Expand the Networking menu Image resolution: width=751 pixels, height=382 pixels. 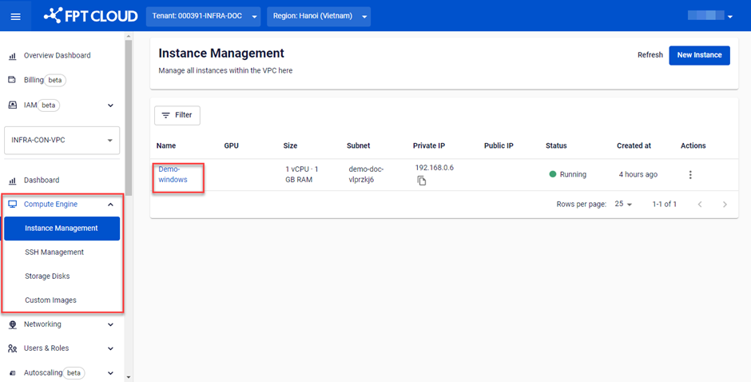(x=110, y=324)
